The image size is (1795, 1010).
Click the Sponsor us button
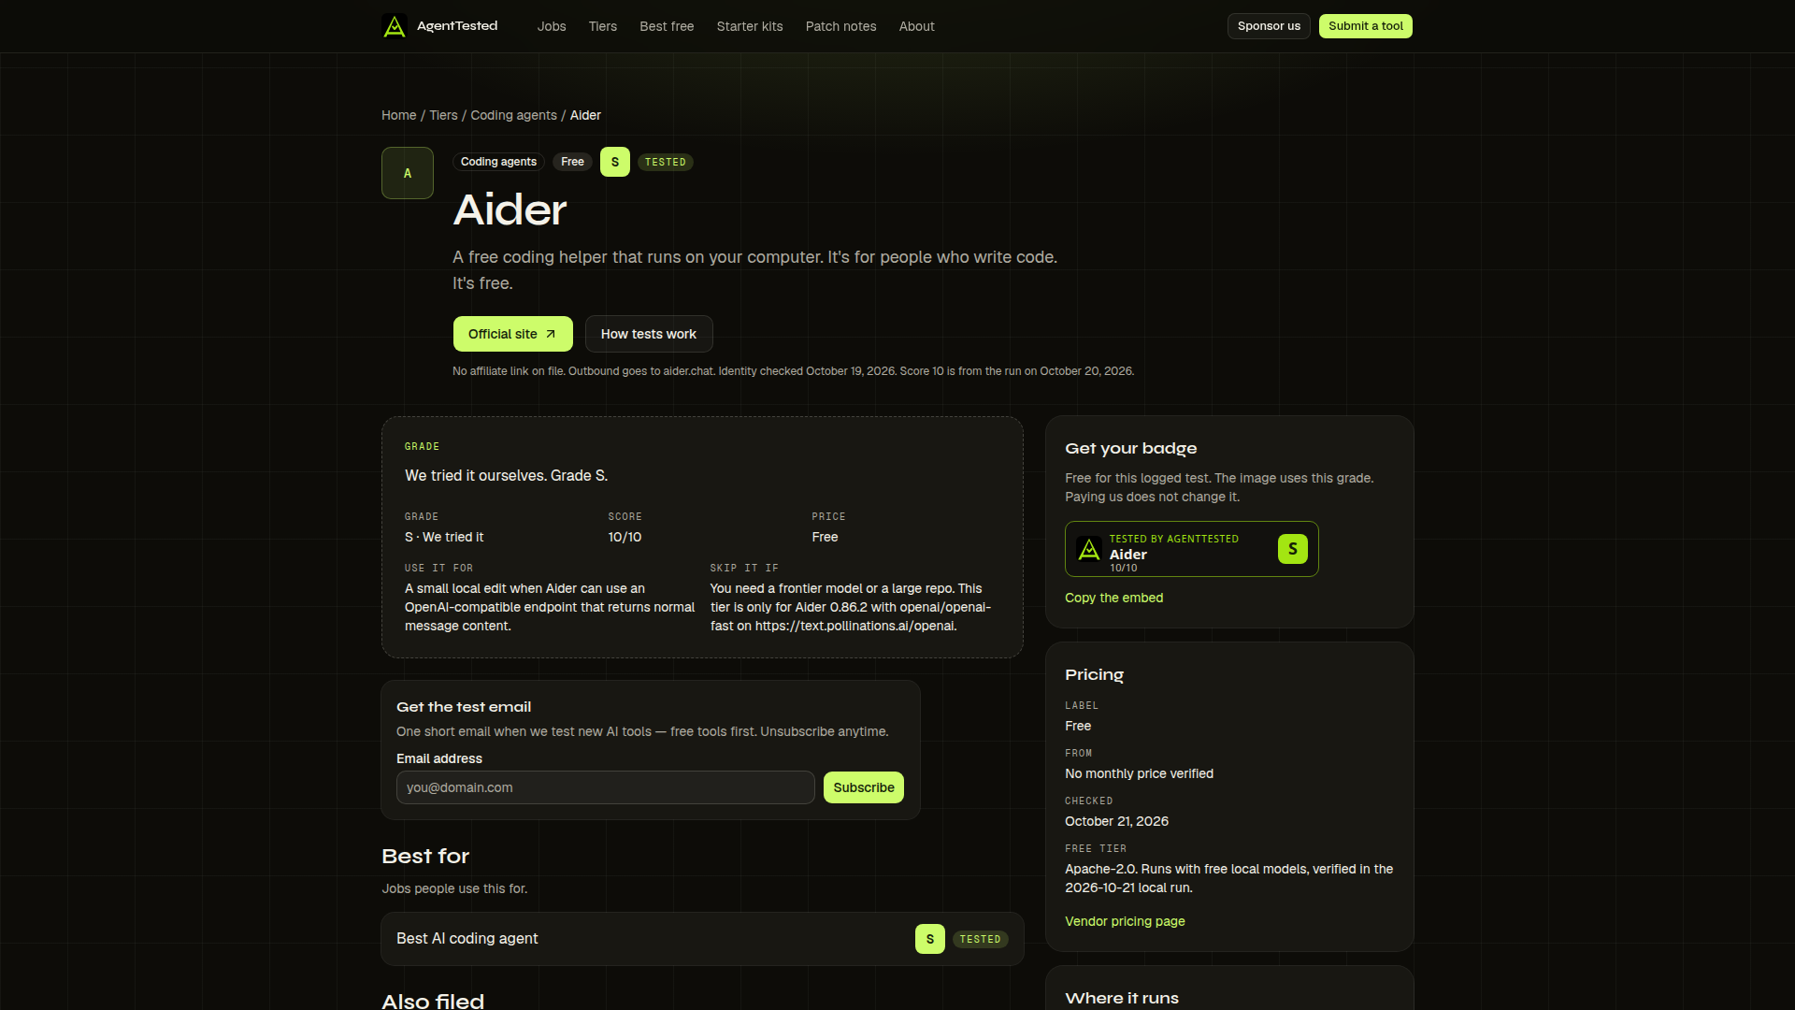(x=1269, y=26)
